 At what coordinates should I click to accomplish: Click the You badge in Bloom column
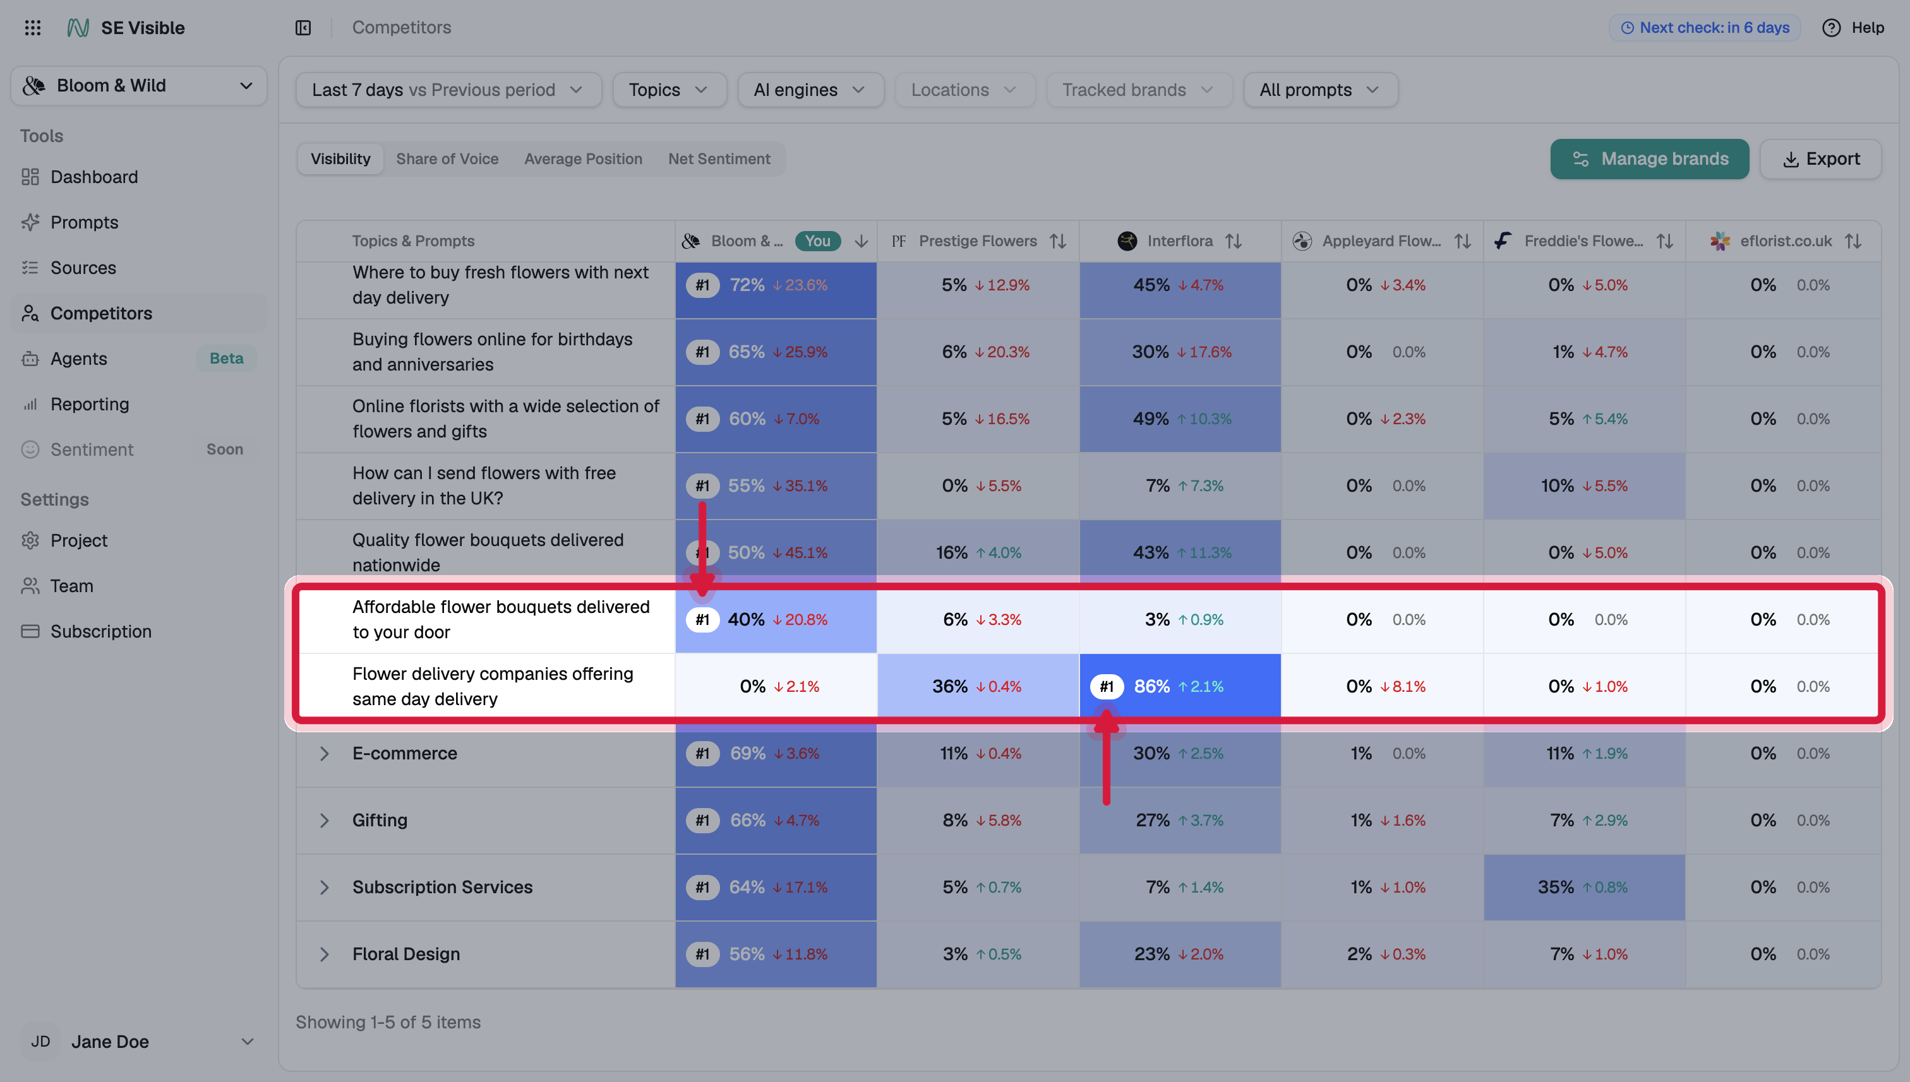817,241
